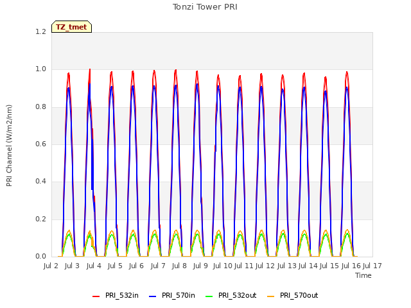
Task: Select the PRI_570out legend label
Action: 299,295
